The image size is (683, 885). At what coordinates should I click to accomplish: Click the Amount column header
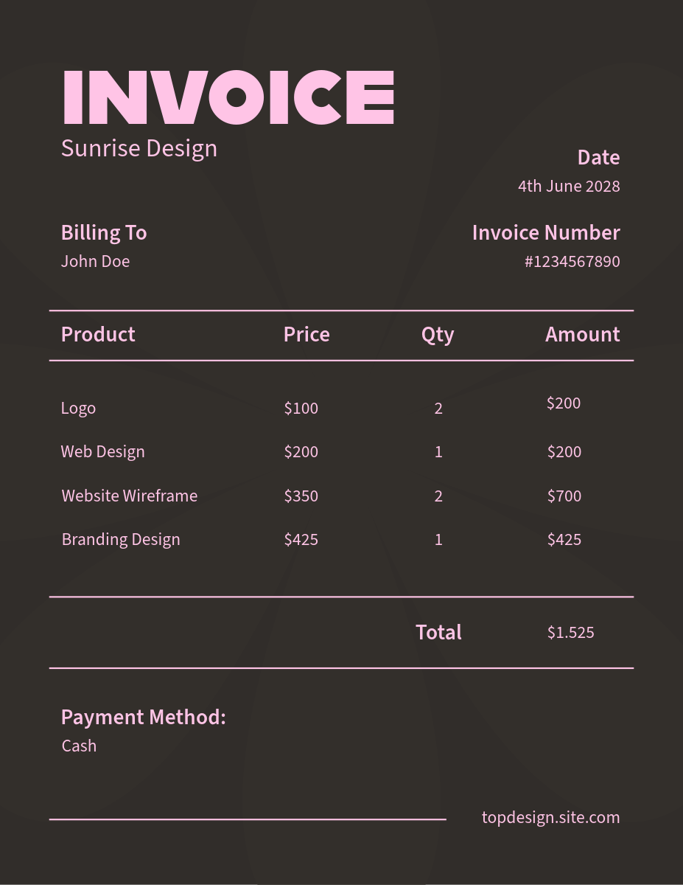[x=582, y=335]
